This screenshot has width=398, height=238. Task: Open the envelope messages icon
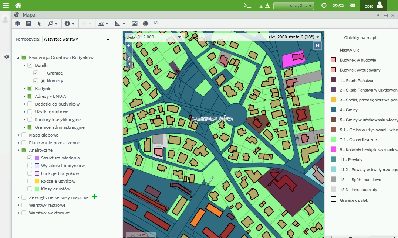pos(352,6)
